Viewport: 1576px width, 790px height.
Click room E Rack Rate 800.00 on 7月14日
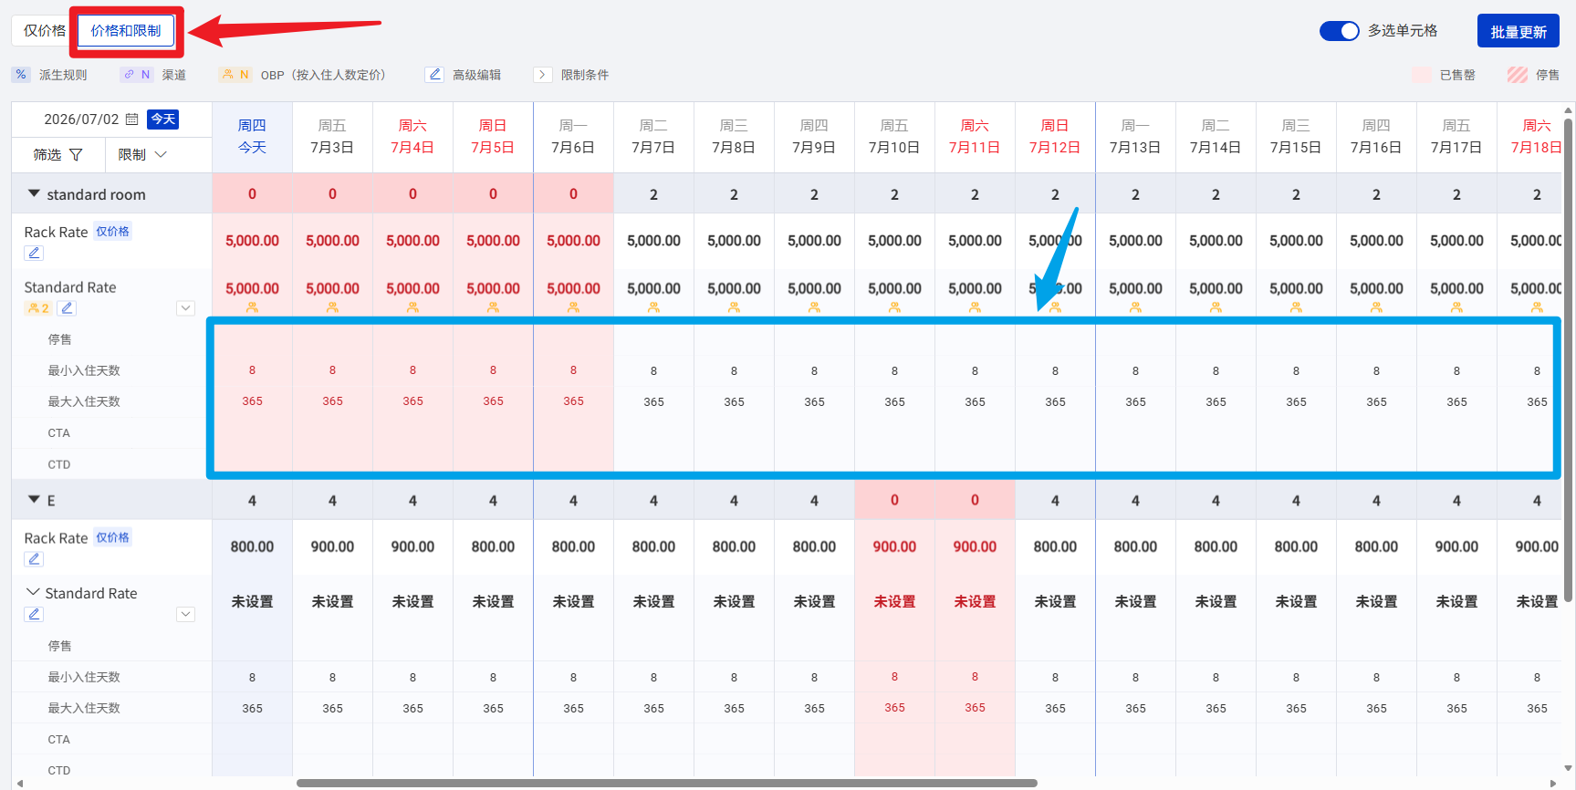[x=1216, y=546]
